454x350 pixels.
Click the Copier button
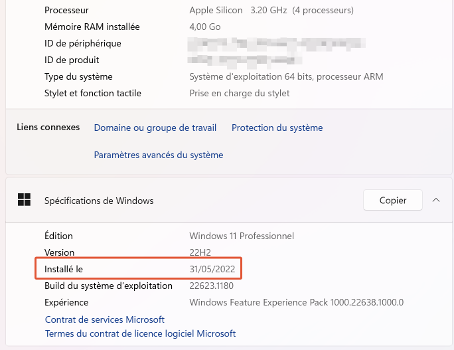coord(393,200)
